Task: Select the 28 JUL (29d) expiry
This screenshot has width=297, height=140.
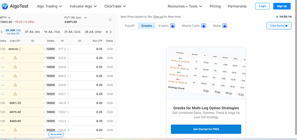Action: pyautogui.click(x=93, y=32)
